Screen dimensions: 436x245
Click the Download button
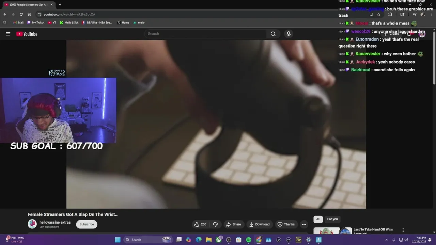[x=259, y=224]
